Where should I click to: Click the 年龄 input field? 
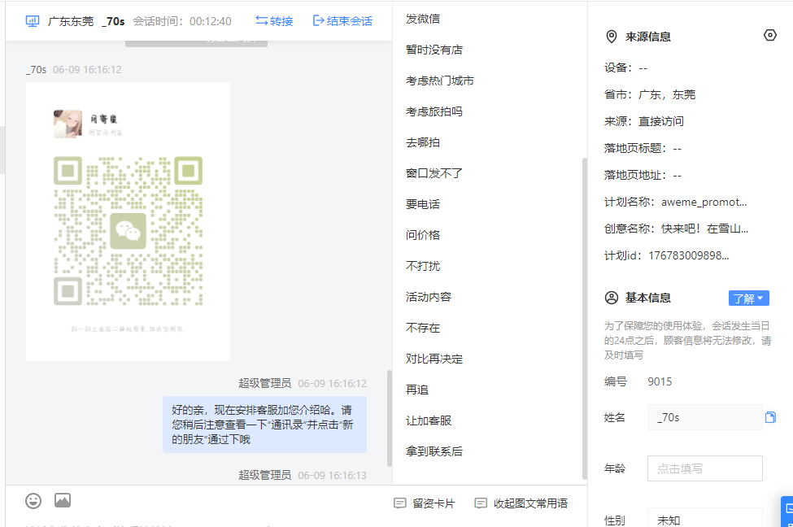[x=704, y=468]
